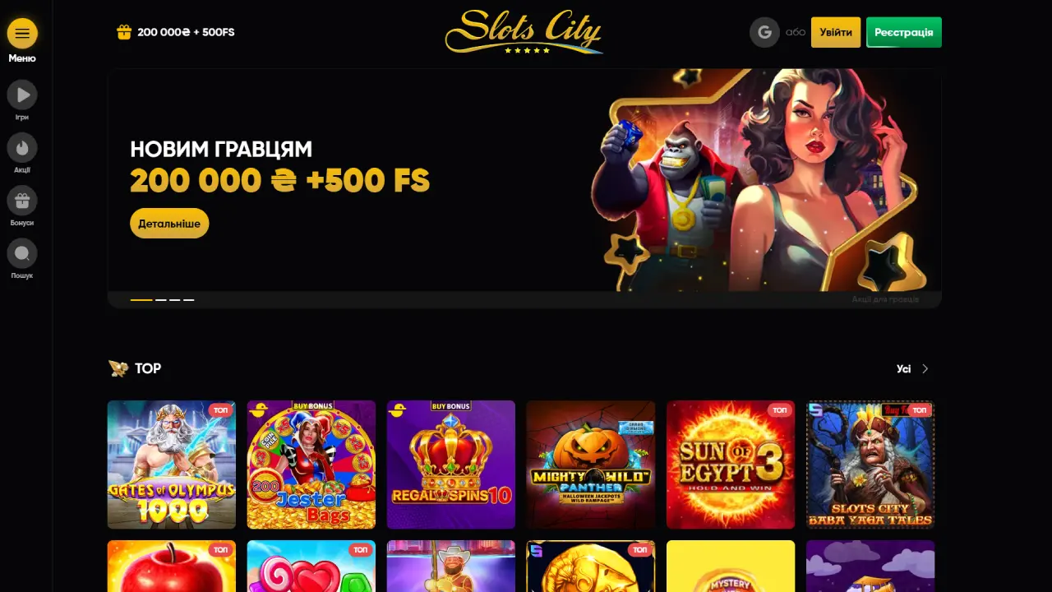The height and width of the screenshot is (592, 1052).
Task: Open the Gates of Olympus 1000 game
Action: (172, 465)
